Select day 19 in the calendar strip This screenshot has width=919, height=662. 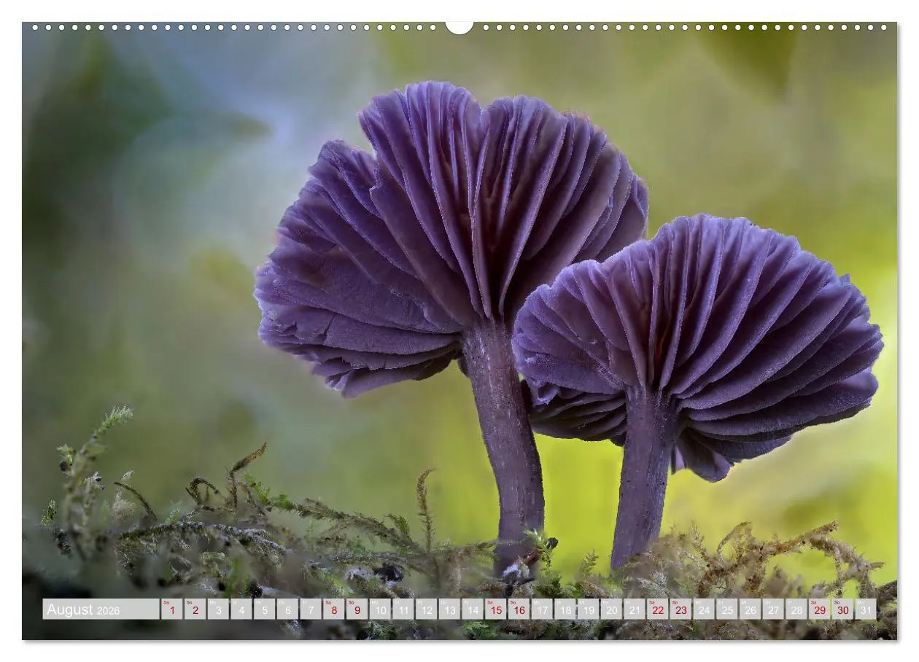[588, 610]
